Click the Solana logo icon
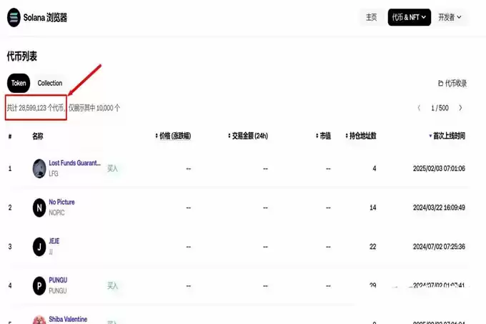Viewport: 486px width, 324px height. tap(14, 17)
